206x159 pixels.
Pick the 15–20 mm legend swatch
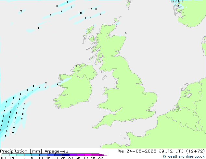coord(51,155)
